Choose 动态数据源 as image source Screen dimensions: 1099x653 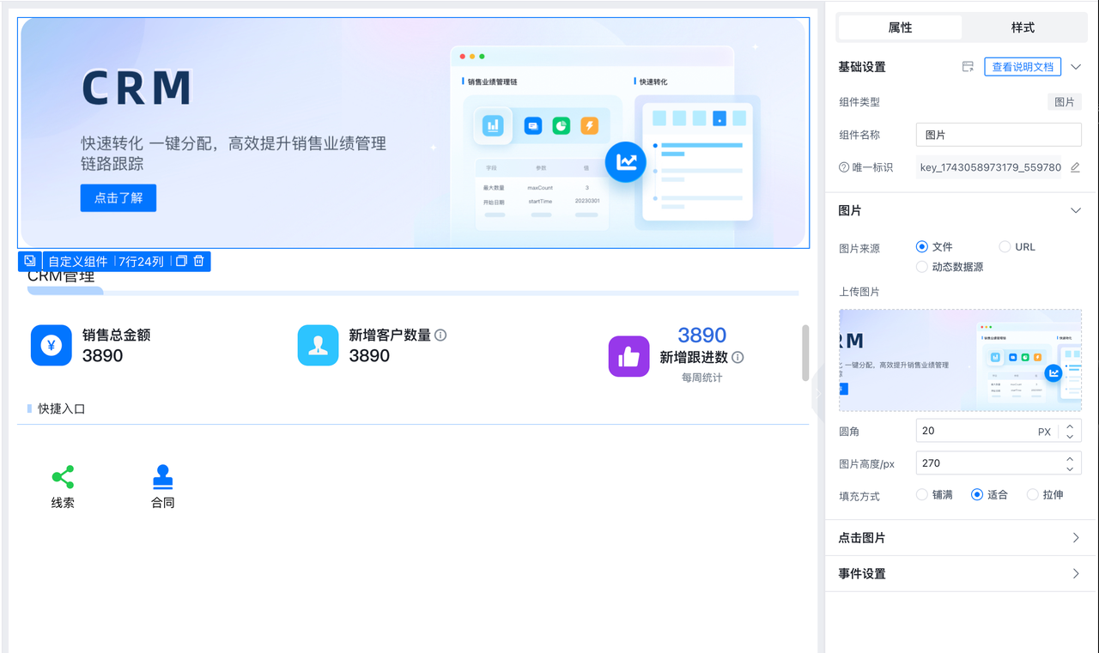tap(923, 267)
